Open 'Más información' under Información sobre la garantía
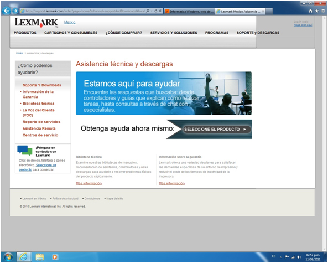The image size is (328, 263). (x=171, y=183)
